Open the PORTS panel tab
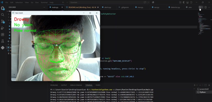This screenshot has height=102, width=212. tap(98, 85)
